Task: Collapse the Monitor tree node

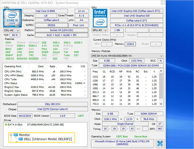Action: pos(11,135)
